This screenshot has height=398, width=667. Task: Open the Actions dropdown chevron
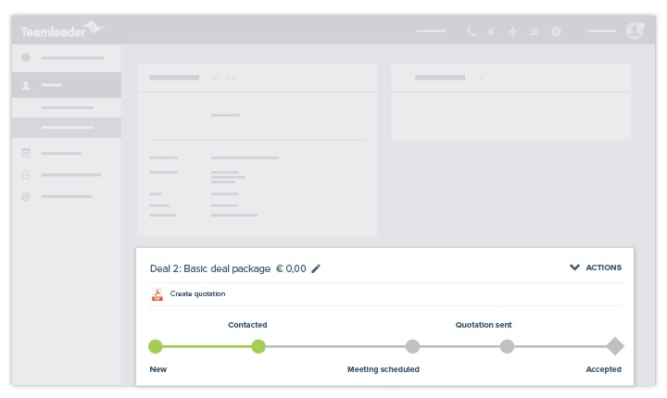574,267
